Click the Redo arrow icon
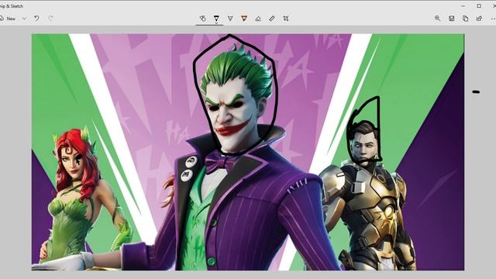This screenshot has height=279, width=496. tap(50, 19)
